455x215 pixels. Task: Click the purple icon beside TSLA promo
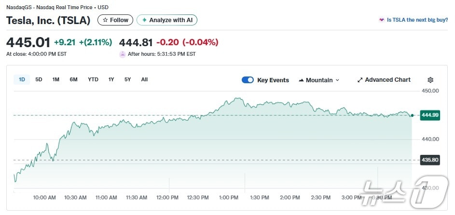(x=382, y=20)
